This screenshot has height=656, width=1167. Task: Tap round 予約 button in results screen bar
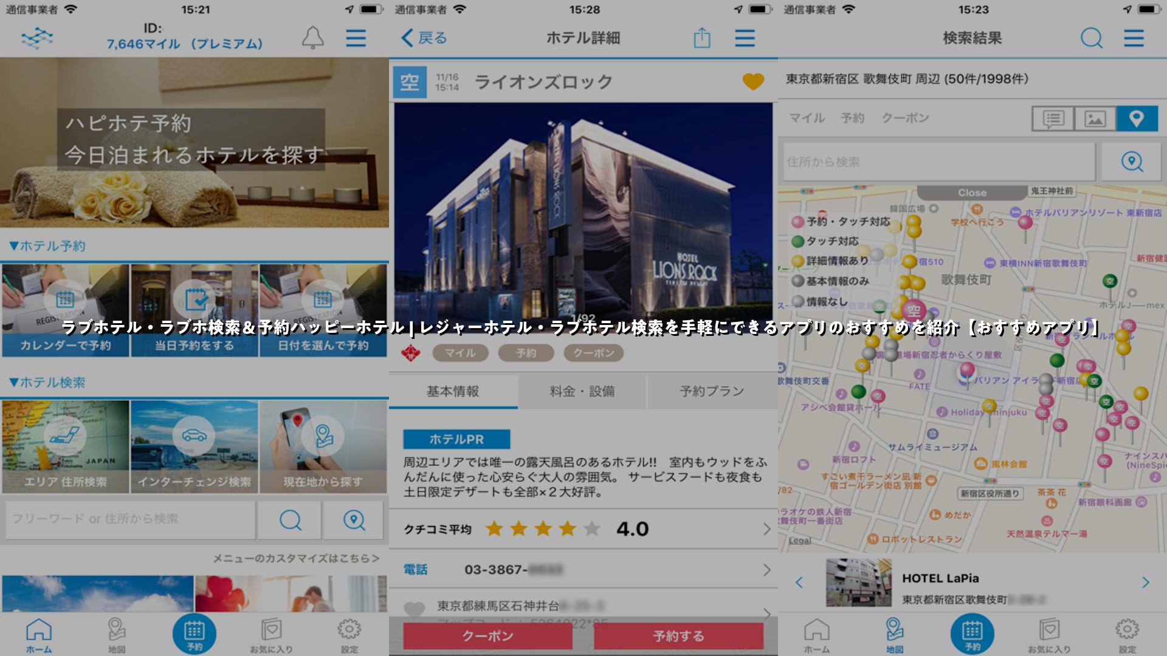point(972,634)
